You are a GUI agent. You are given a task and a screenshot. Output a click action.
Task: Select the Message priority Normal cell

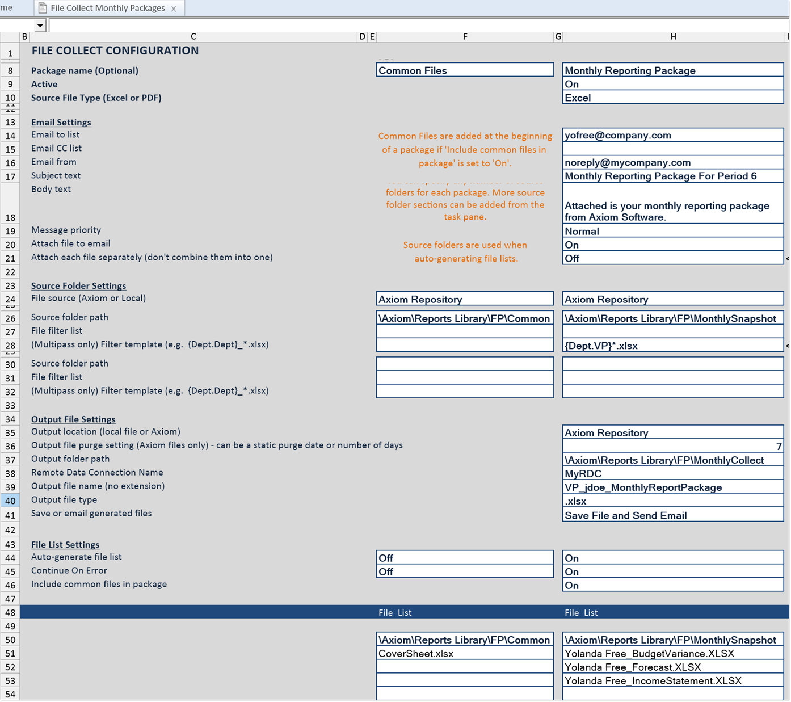coord(672,231)
